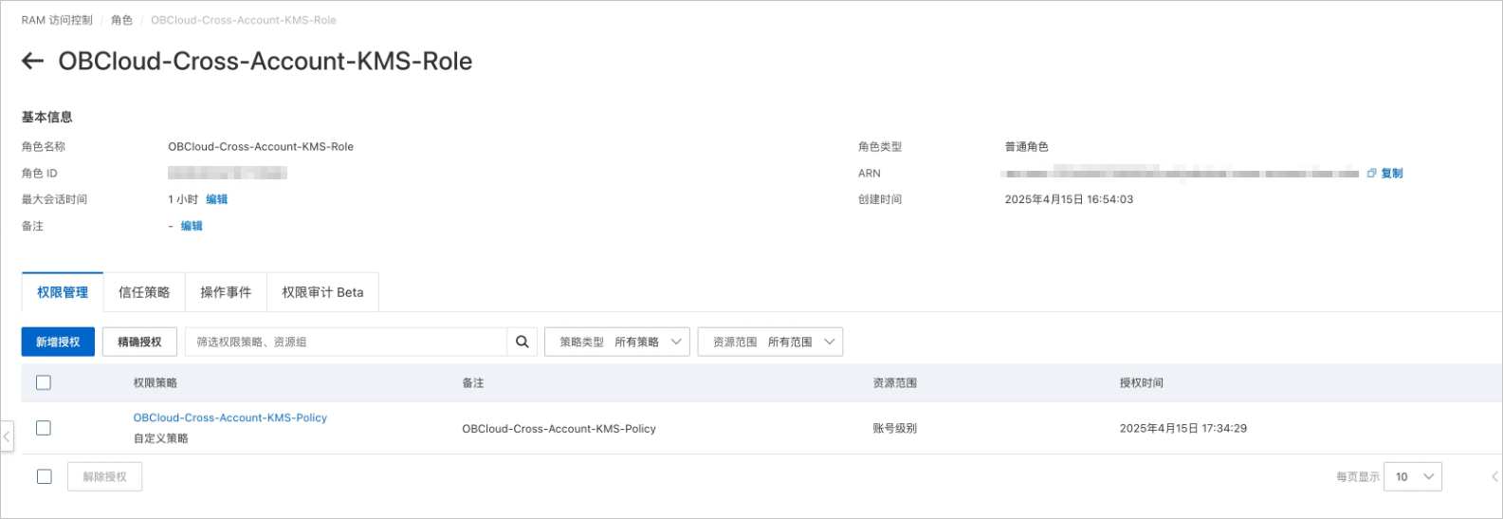Click the 精确授权 button
Image resolution: width=1503 pixels, height=519 pixels.
[x=139, y=342]
